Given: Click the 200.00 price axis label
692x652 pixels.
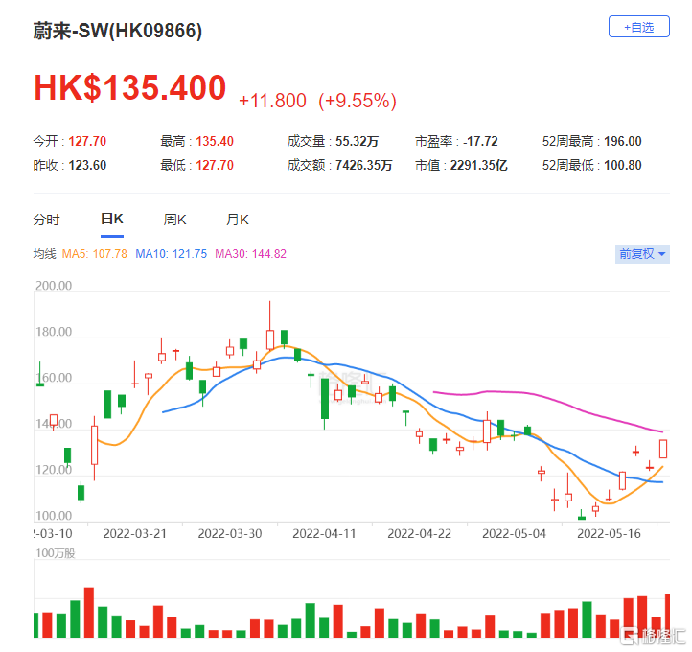Looking at the screenshot, I should [x=53, y=286].
